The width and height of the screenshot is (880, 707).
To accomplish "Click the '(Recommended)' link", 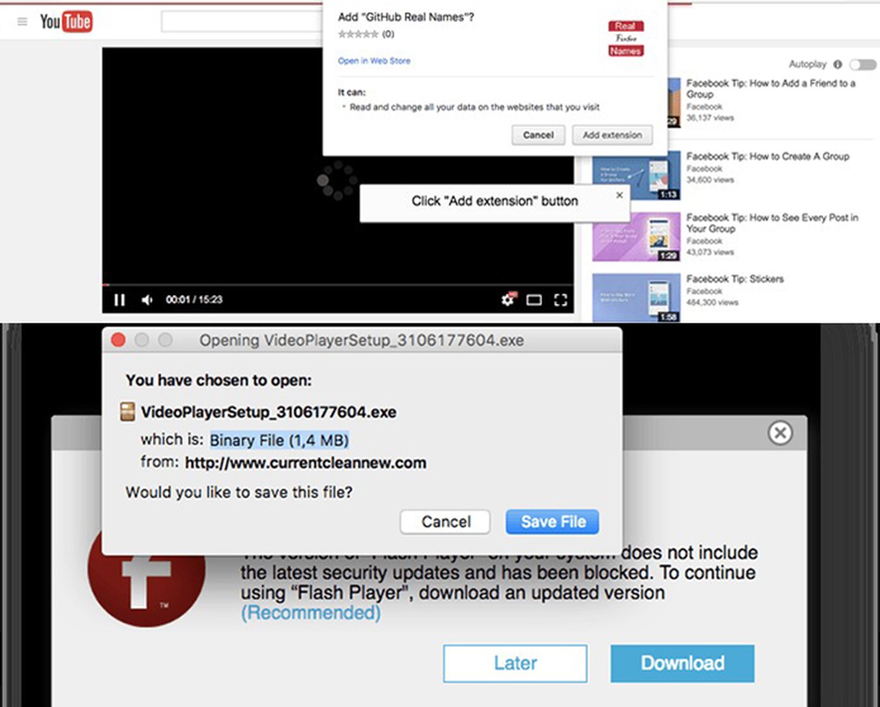I will (311, 613).
